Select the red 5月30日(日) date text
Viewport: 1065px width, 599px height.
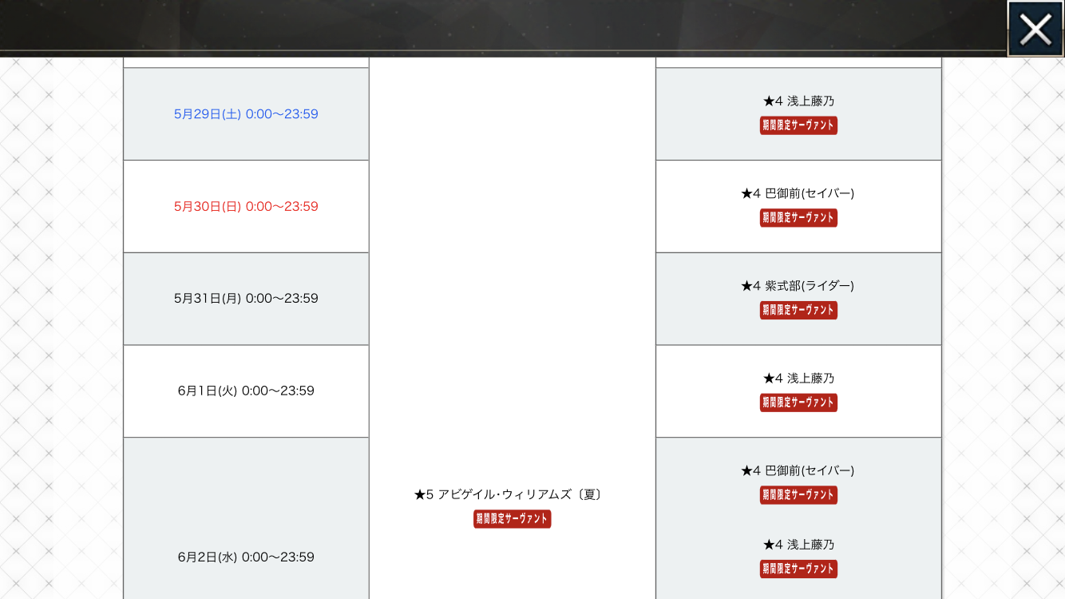(x=246, y=207)
